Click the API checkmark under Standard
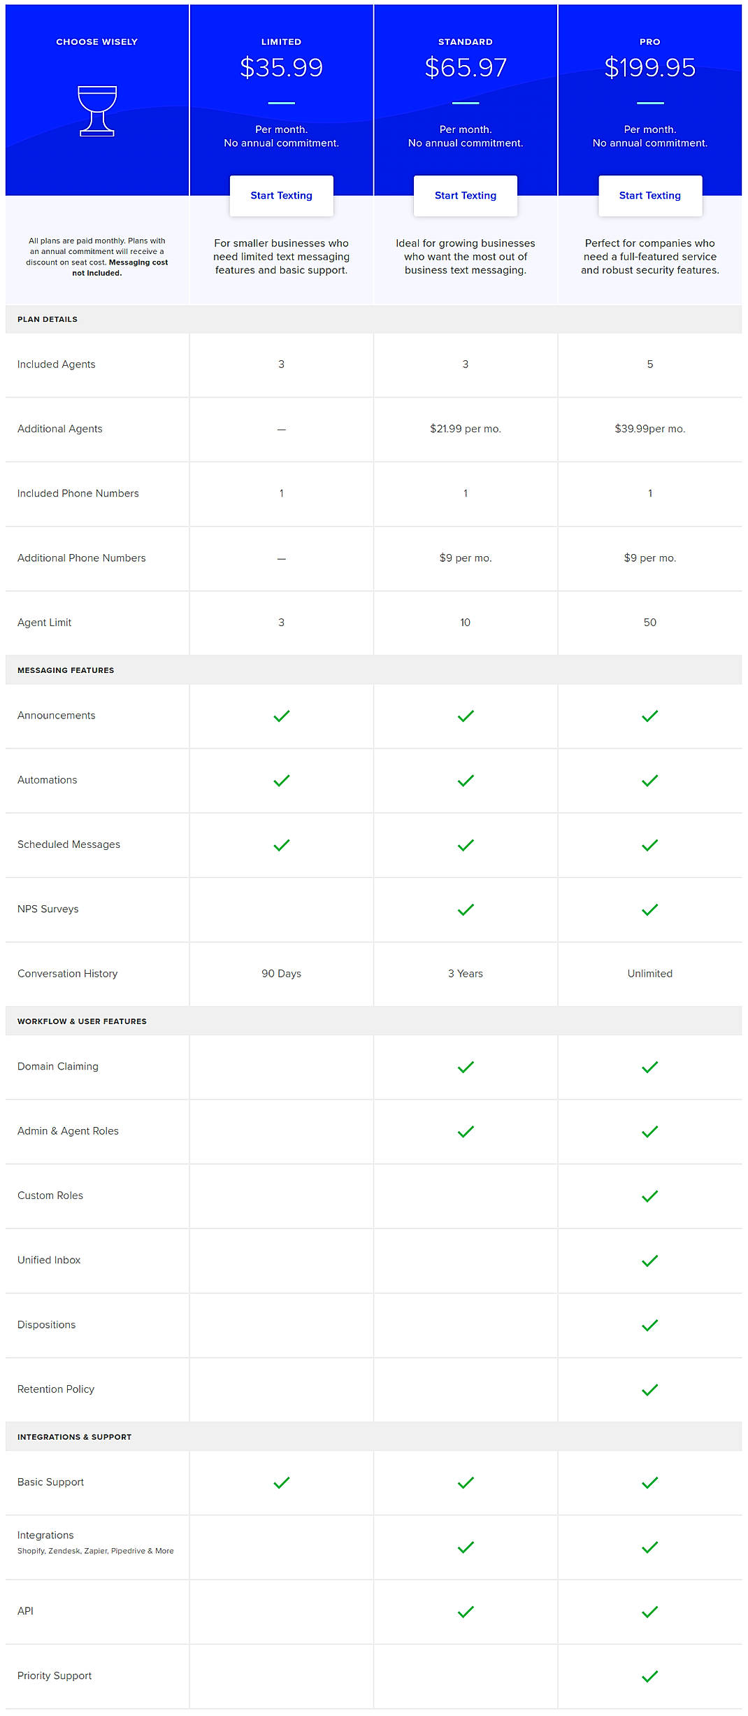Screen dimensions: 748x1716 (x=465, y=1610)
